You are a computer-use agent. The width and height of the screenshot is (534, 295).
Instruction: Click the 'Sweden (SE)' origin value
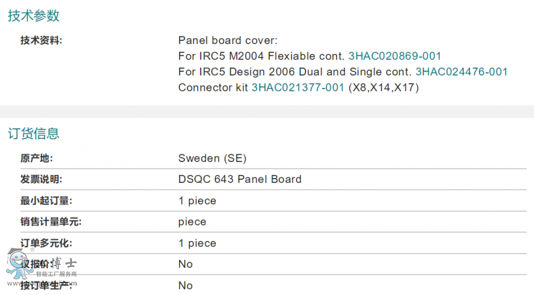coord(212,158)
